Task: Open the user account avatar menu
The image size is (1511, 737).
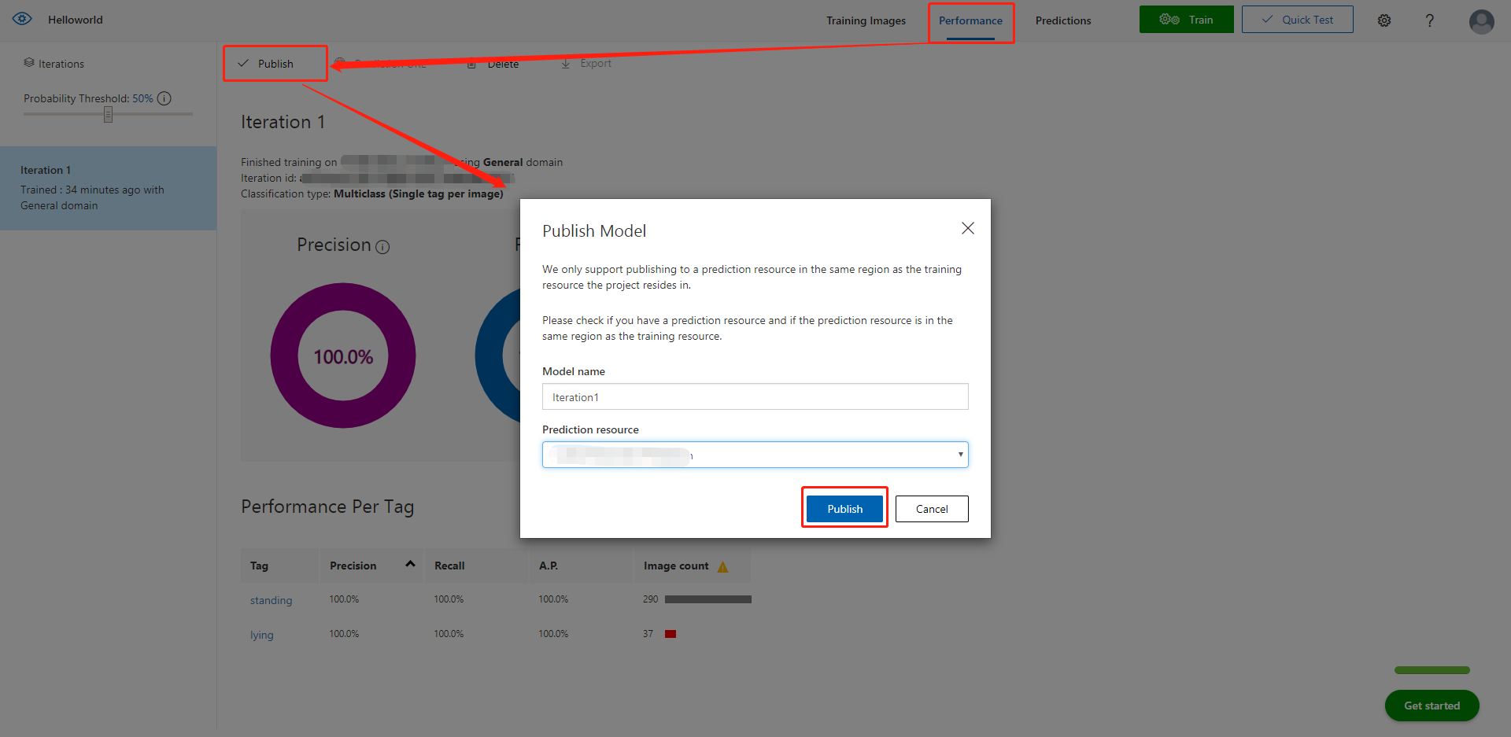Action: [1481, 21]
